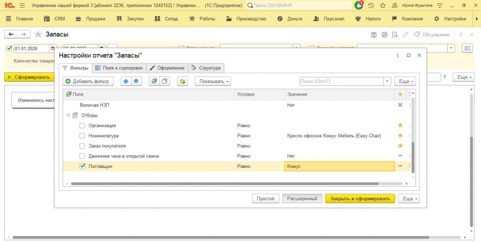
Task: Click the Сформировать report button
Action: pyautogui.click(x=29, y=77)
